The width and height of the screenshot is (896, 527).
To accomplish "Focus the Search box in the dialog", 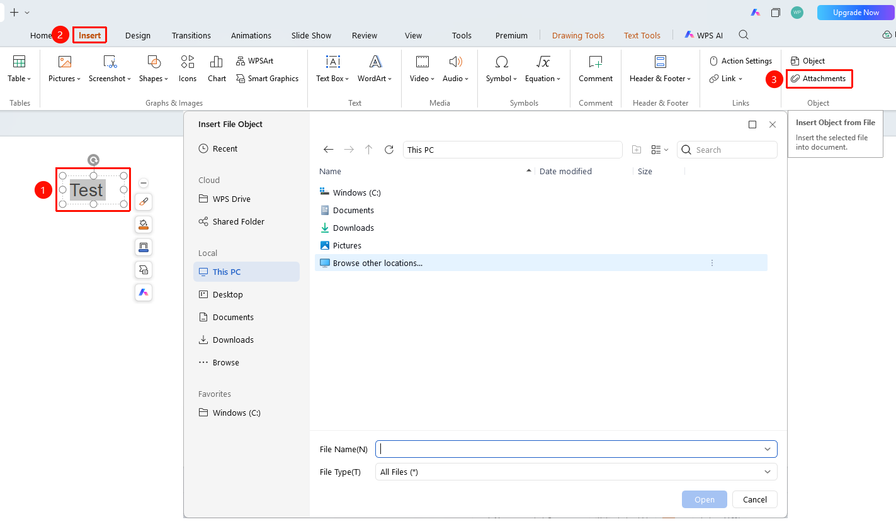I will coord(727,150).
